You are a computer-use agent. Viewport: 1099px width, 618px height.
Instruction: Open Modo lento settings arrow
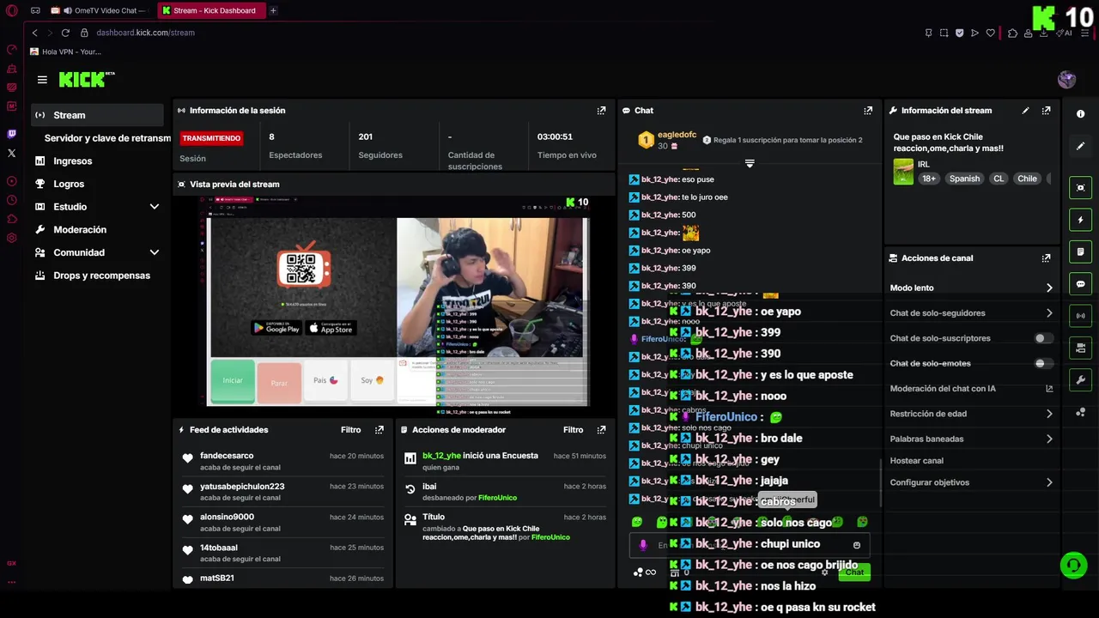pyautogui.click(x=1049, y=288)
